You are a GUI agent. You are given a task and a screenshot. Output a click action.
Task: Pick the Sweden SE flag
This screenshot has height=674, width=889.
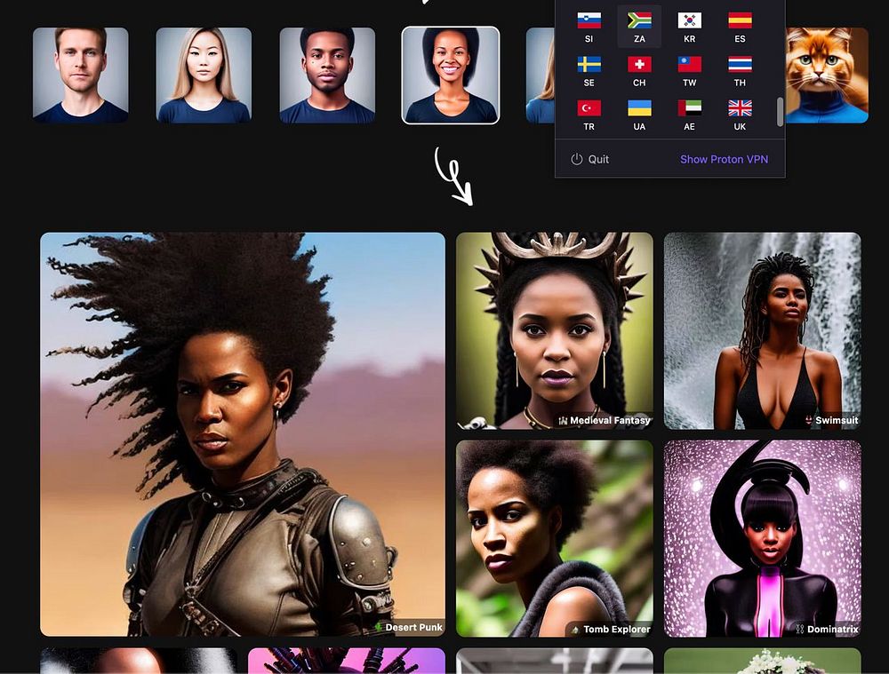[589, 64]
